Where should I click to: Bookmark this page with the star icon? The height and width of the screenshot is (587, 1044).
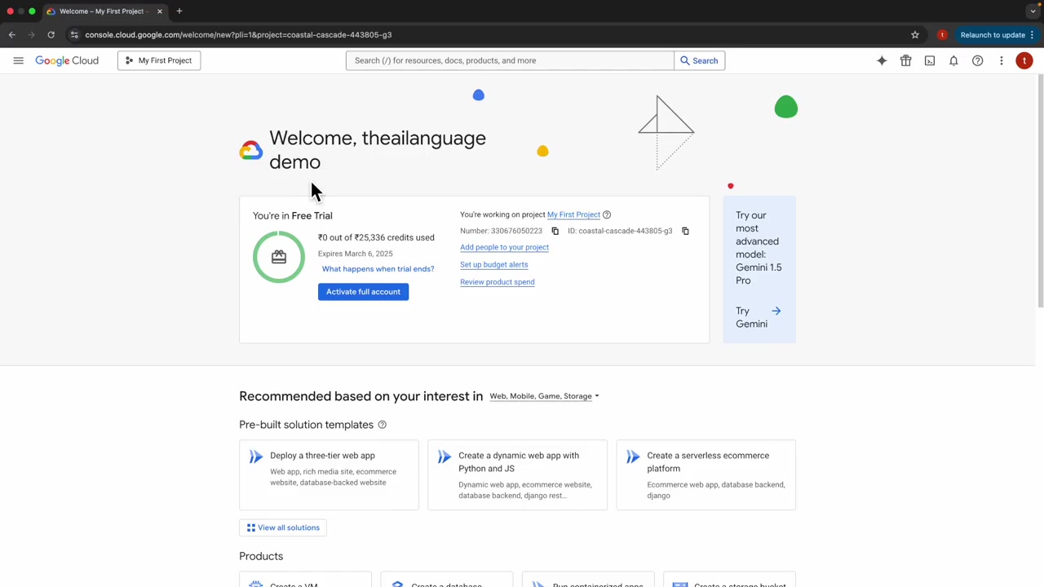point(915,35)
